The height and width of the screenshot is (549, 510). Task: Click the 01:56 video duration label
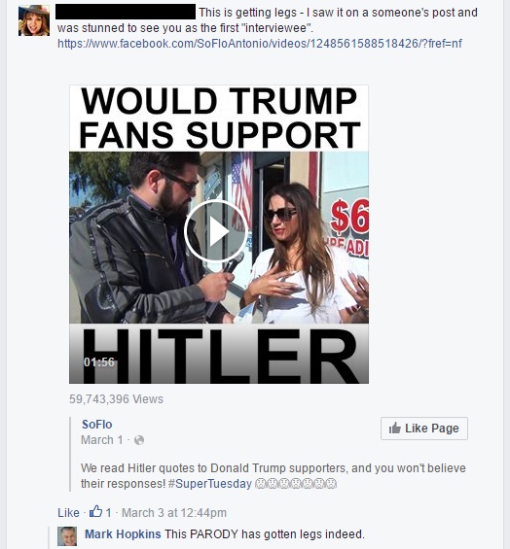click(99, 362)
